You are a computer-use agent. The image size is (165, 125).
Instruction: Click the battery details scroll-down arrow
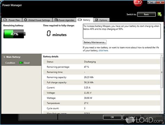[x=162, y=112]
